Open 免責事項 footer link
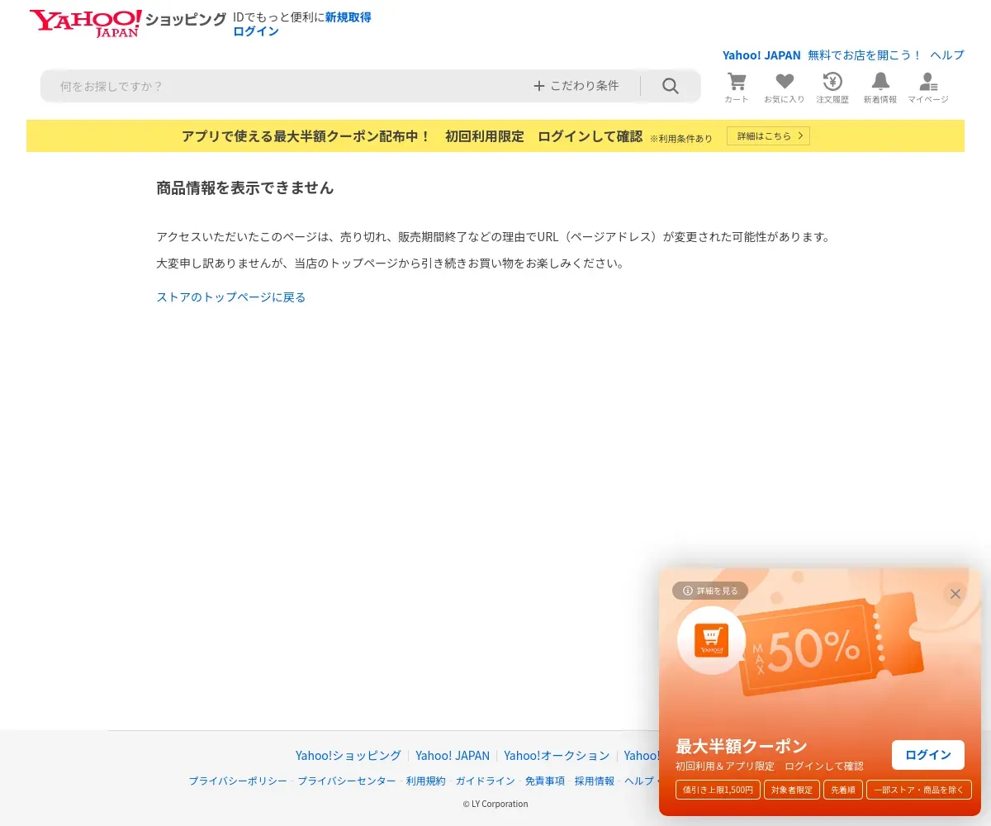This screenshot has width=991, height=826. pyautogui.click(x=545, y=781)
